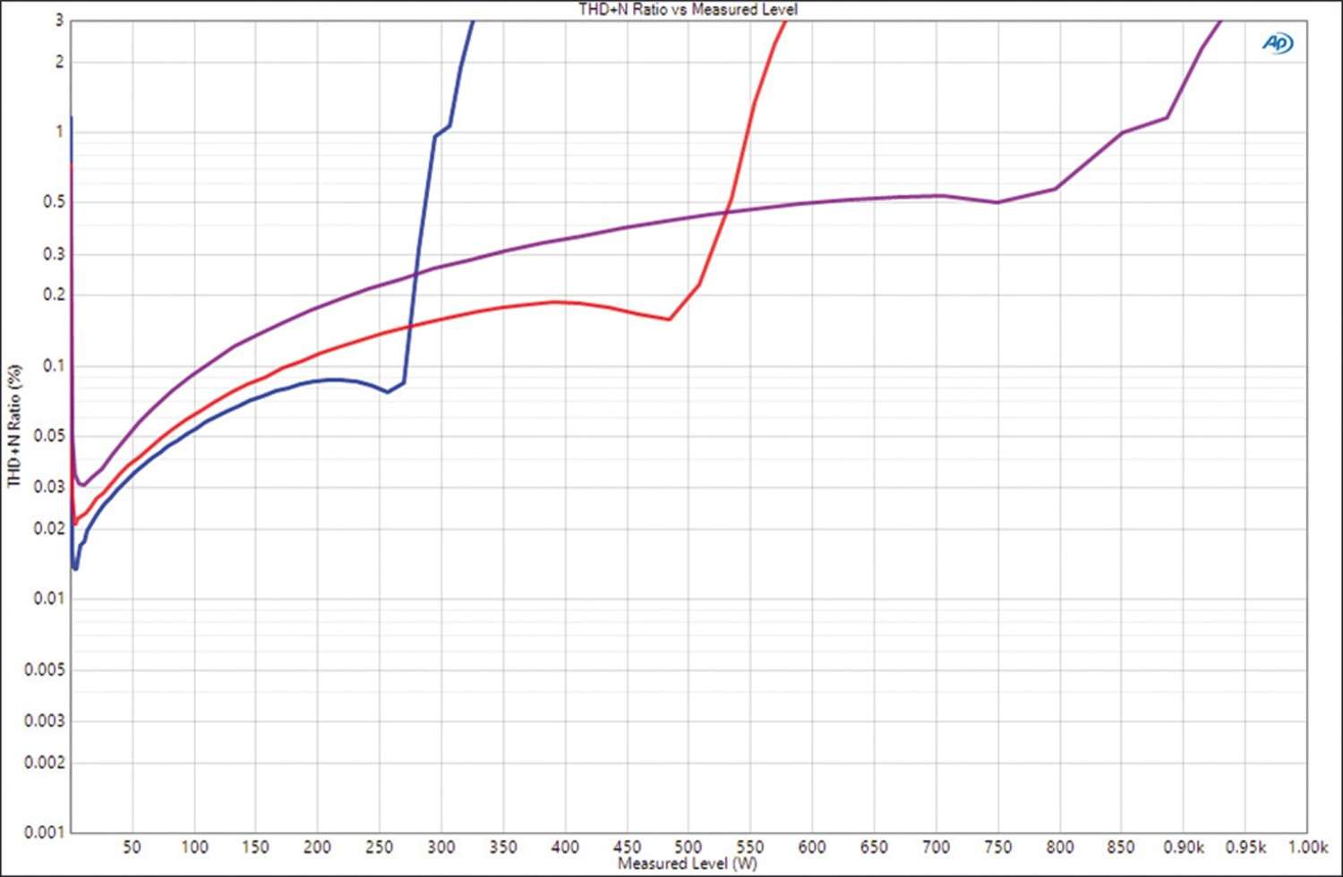The image size is (1343, 877).
Task: Click the '3' y-axis tick label
Action: [x=60, y=21]
